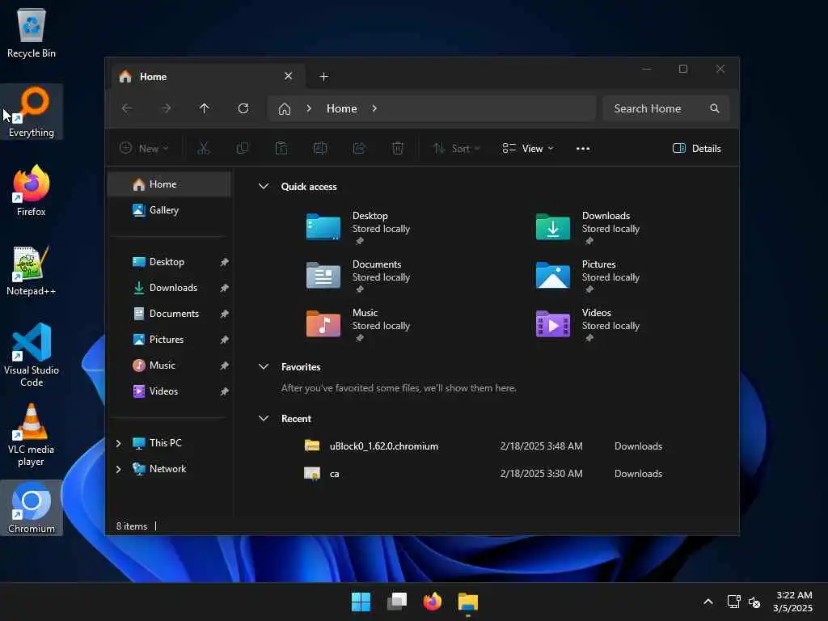
Task: Collapse the Recent section
Action: (264, 418)
